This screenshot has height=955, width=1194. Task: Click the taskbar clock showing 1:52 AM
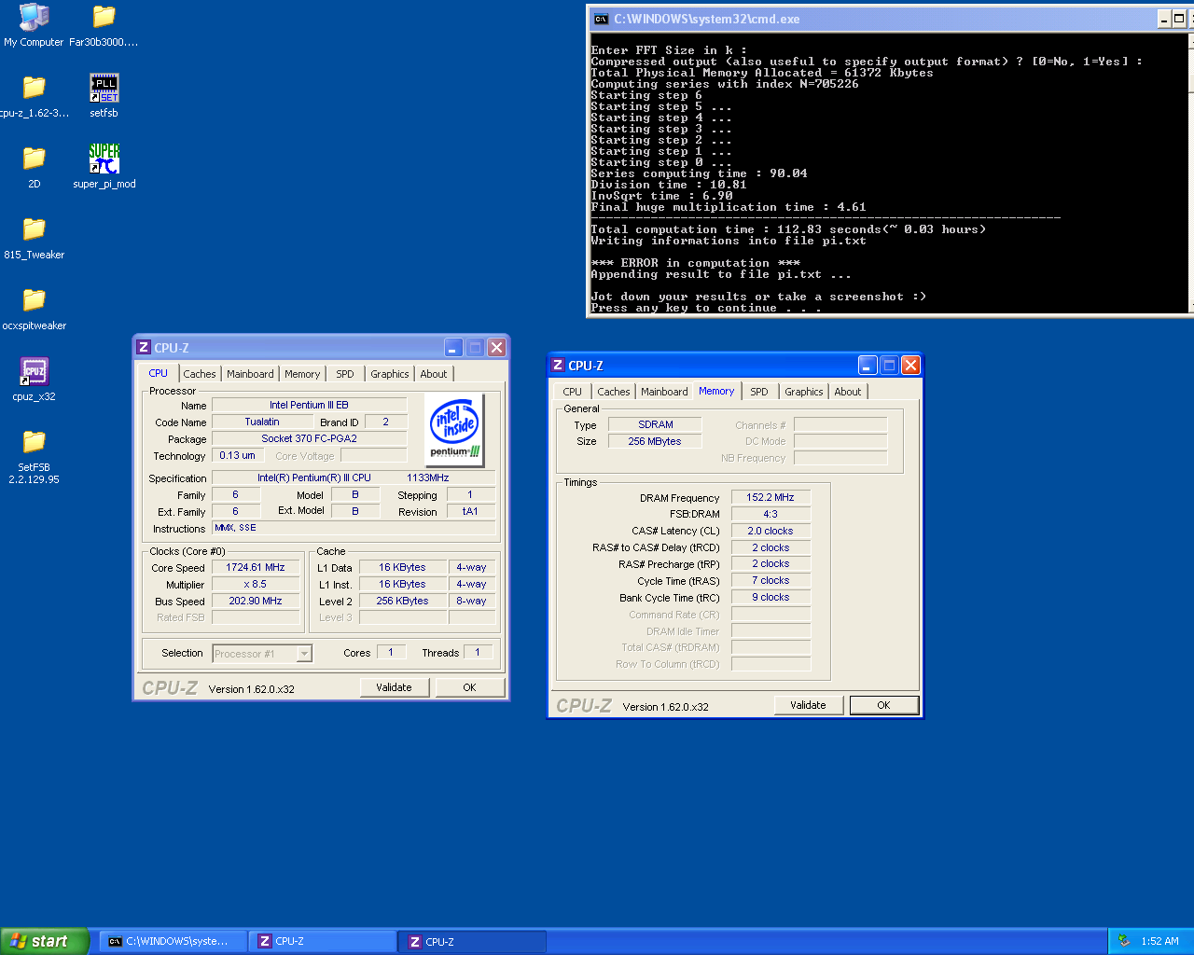coord(1159,941)
